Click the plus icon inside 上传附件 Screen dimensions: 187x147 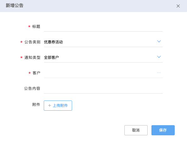point(49,106)
